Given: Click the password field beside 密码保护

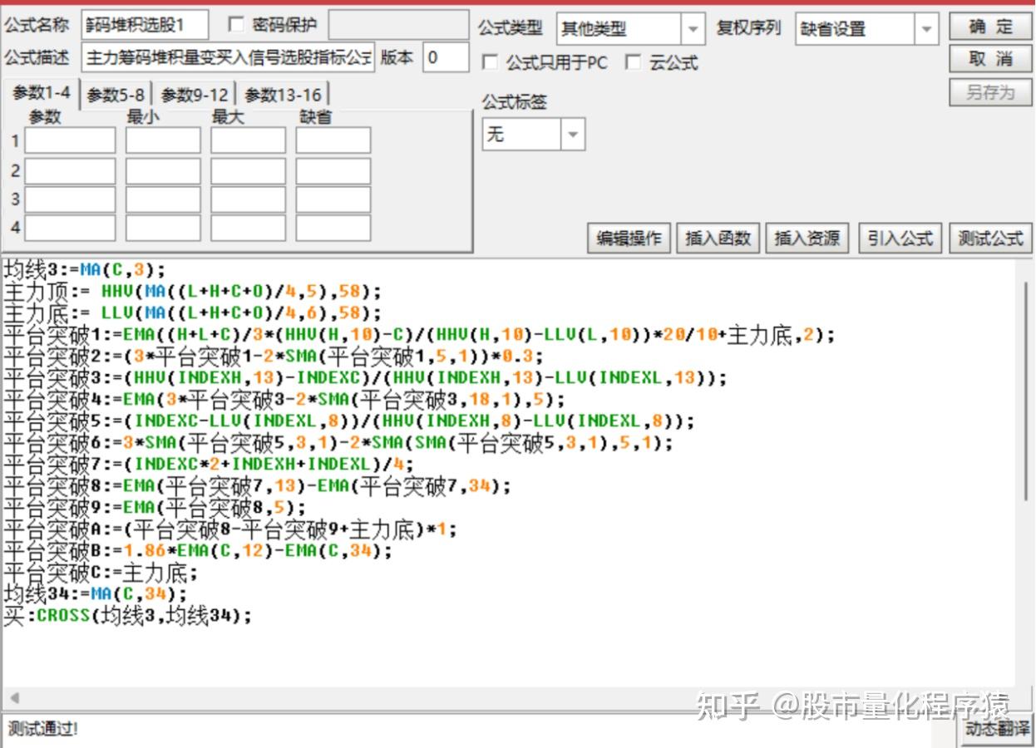Looking at the screenshot, I should (x=399, y=25).
